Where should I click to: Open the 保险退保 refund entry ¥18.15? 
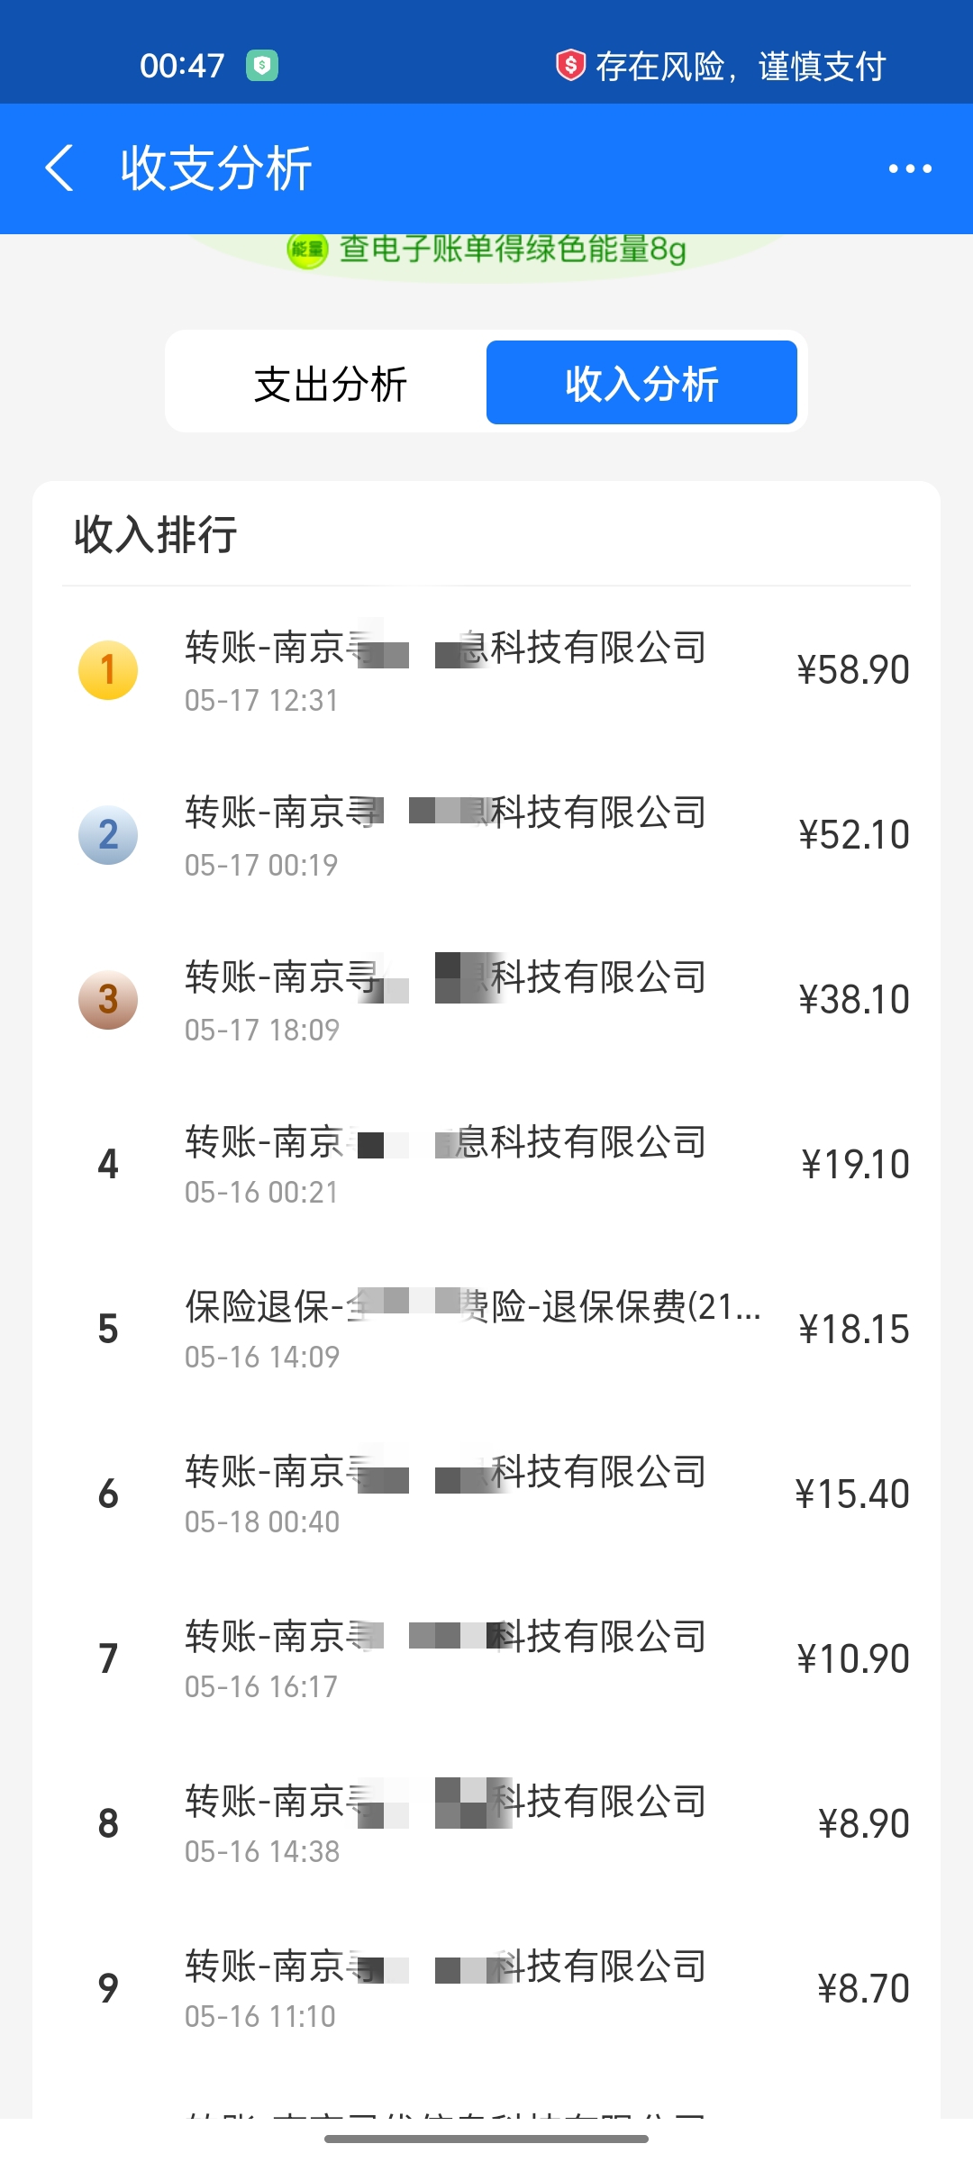[x=486, y=1330]
